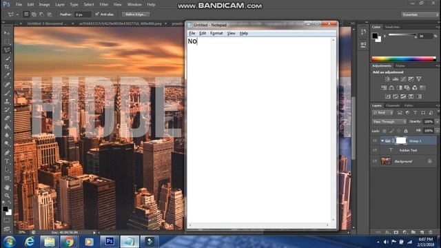Open Notepad's Edit menu
Screen dimensions: 441x248
tap(203, 33)
